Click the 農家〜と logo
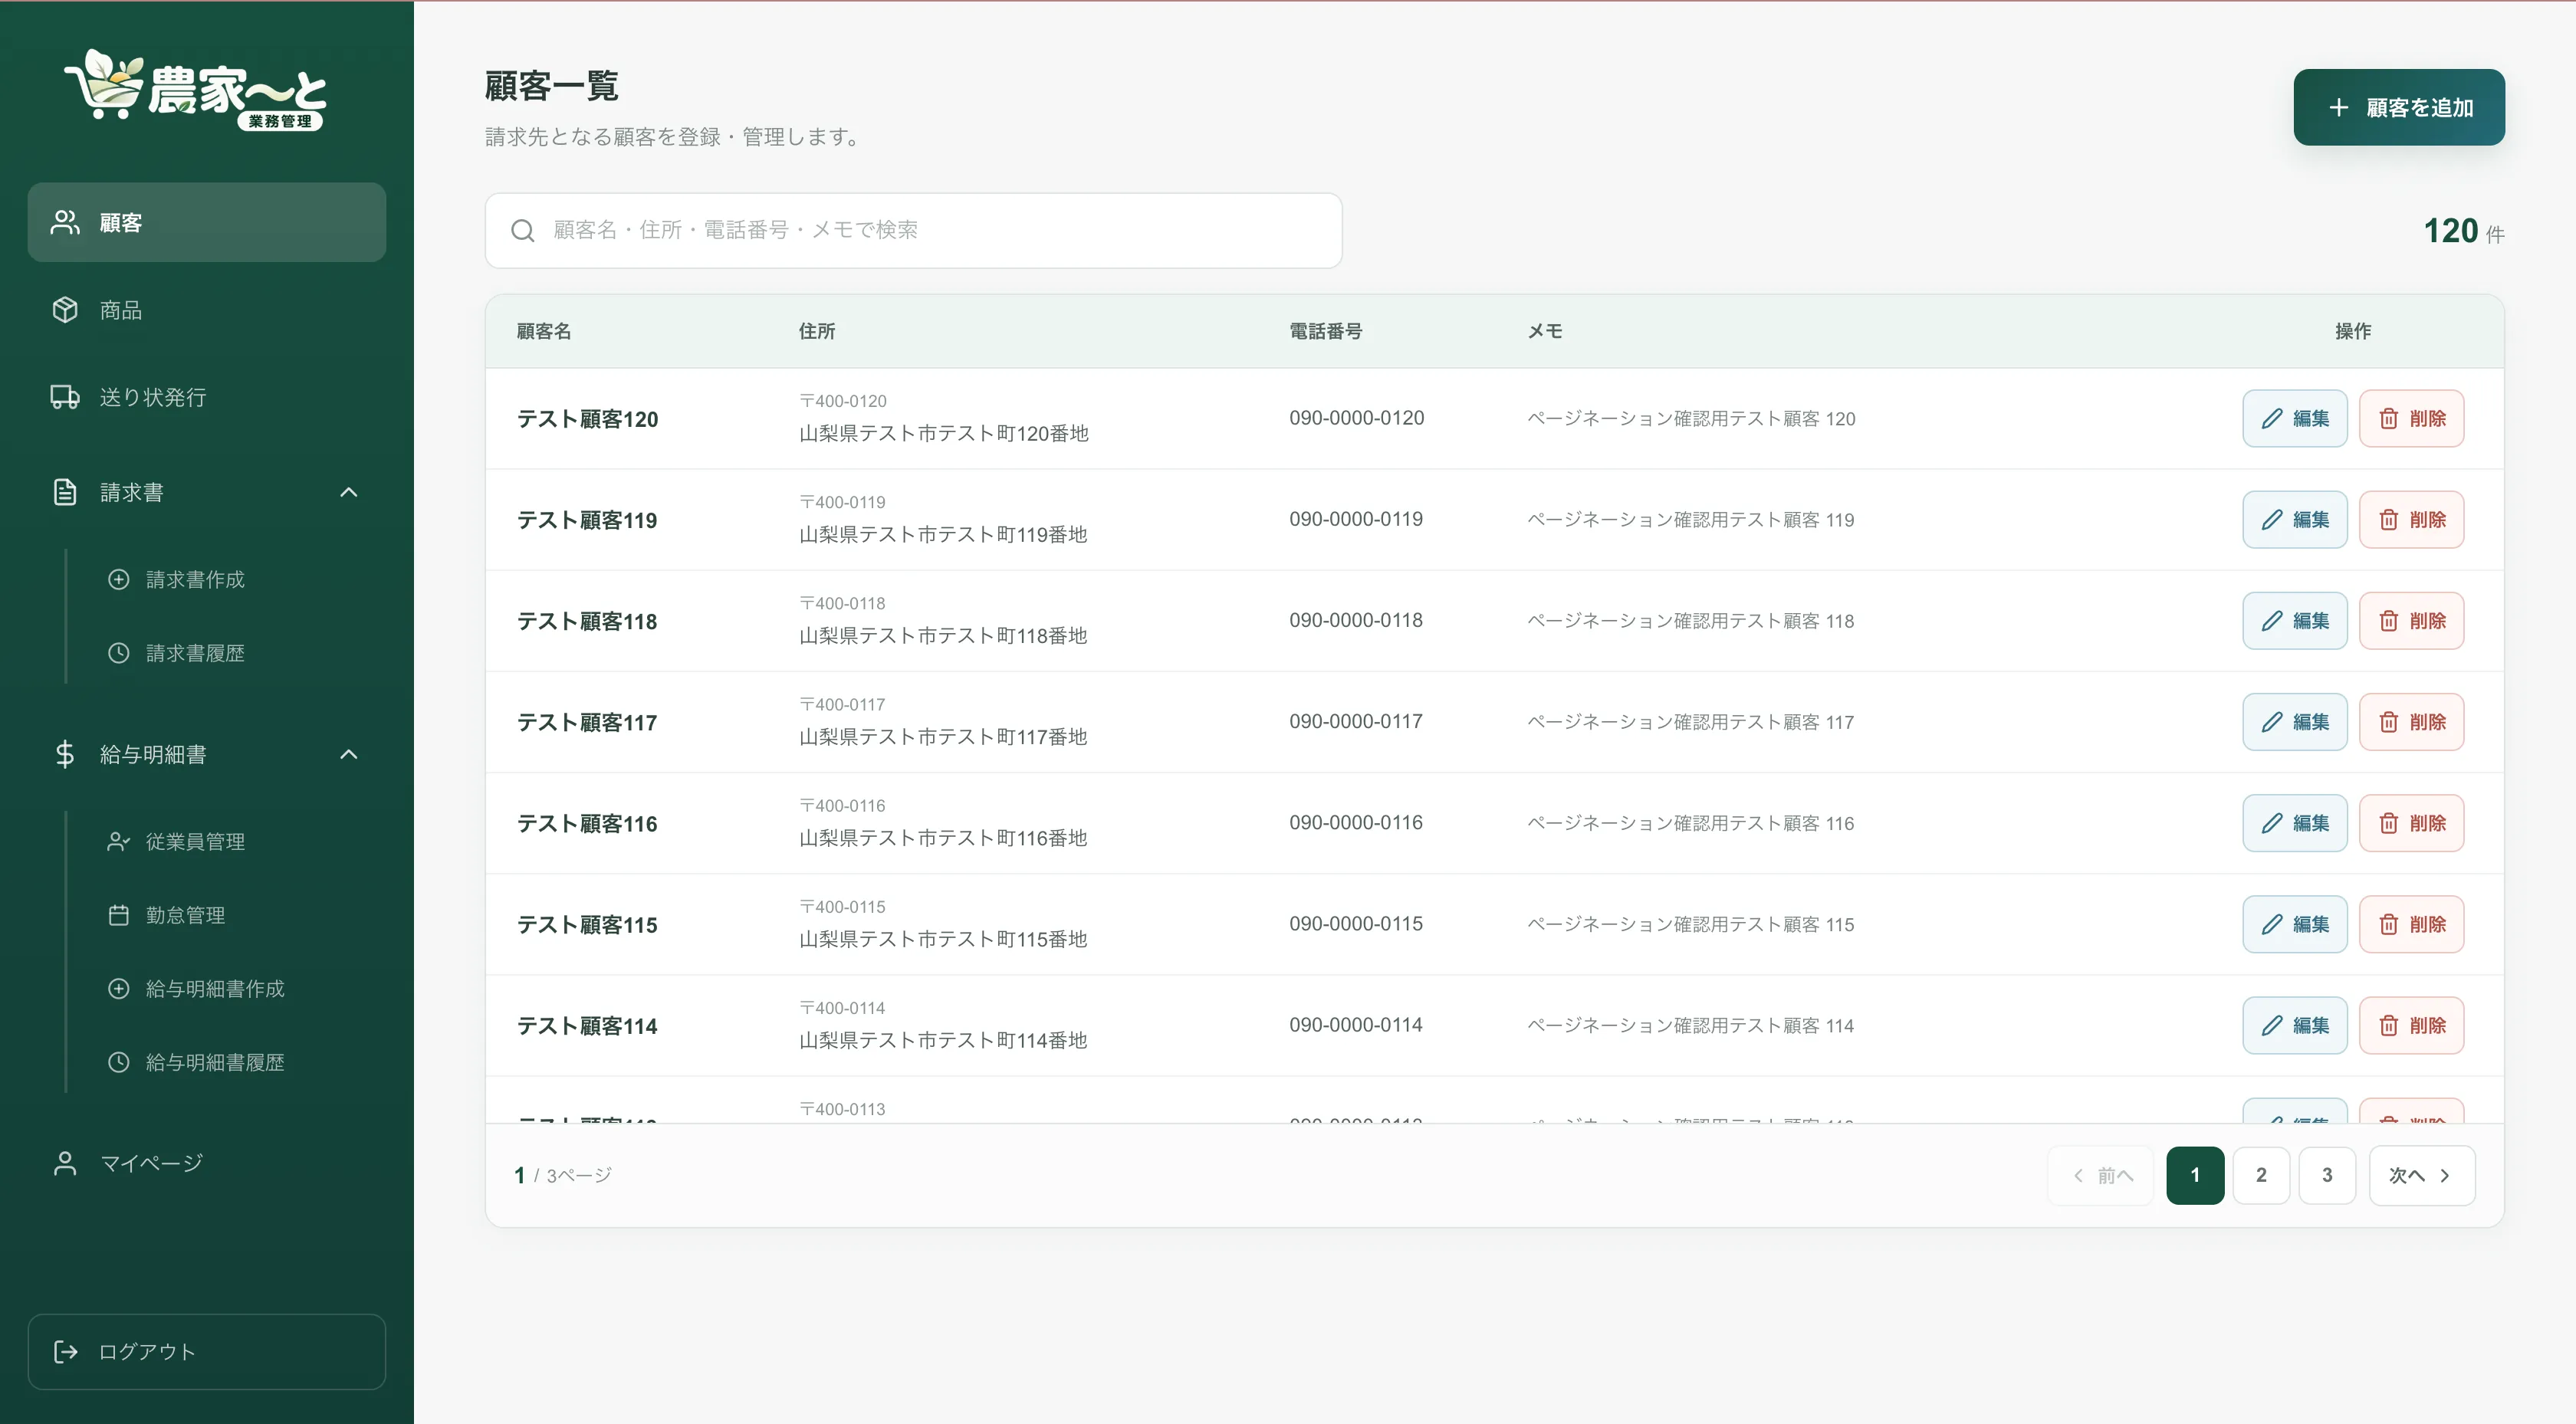 [196, 90]
